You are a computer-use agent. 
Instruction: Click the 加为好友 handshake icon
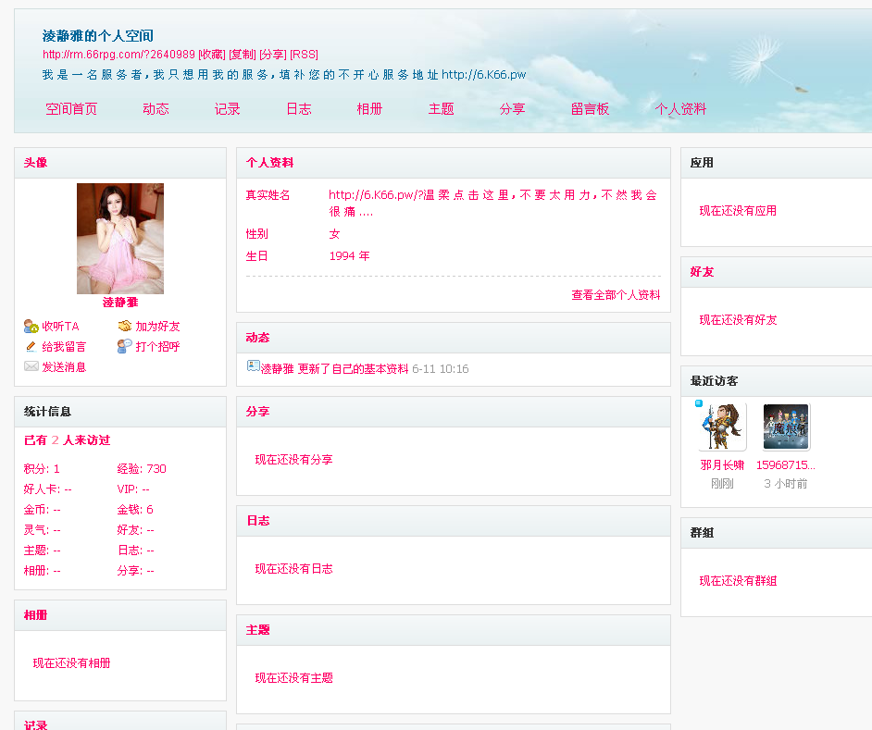125,326
